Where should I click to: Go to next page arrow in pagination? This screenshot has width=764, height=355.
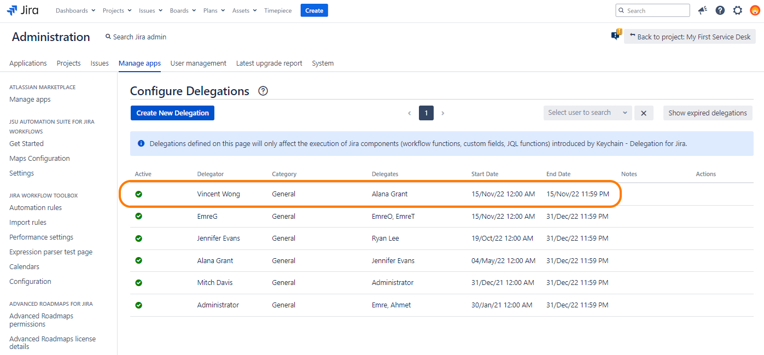point(443,113)
